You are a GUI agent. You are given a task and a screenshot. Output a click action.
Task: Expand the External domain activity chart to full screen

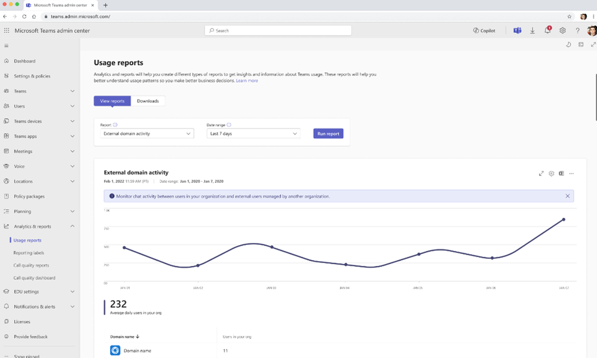[x=541, y=173]
